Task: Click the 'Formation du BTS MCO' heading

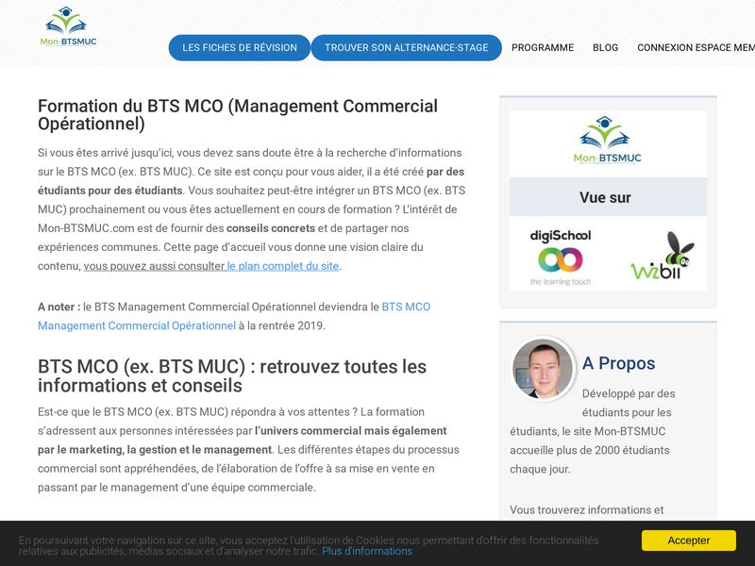Action: pos(238,114)
